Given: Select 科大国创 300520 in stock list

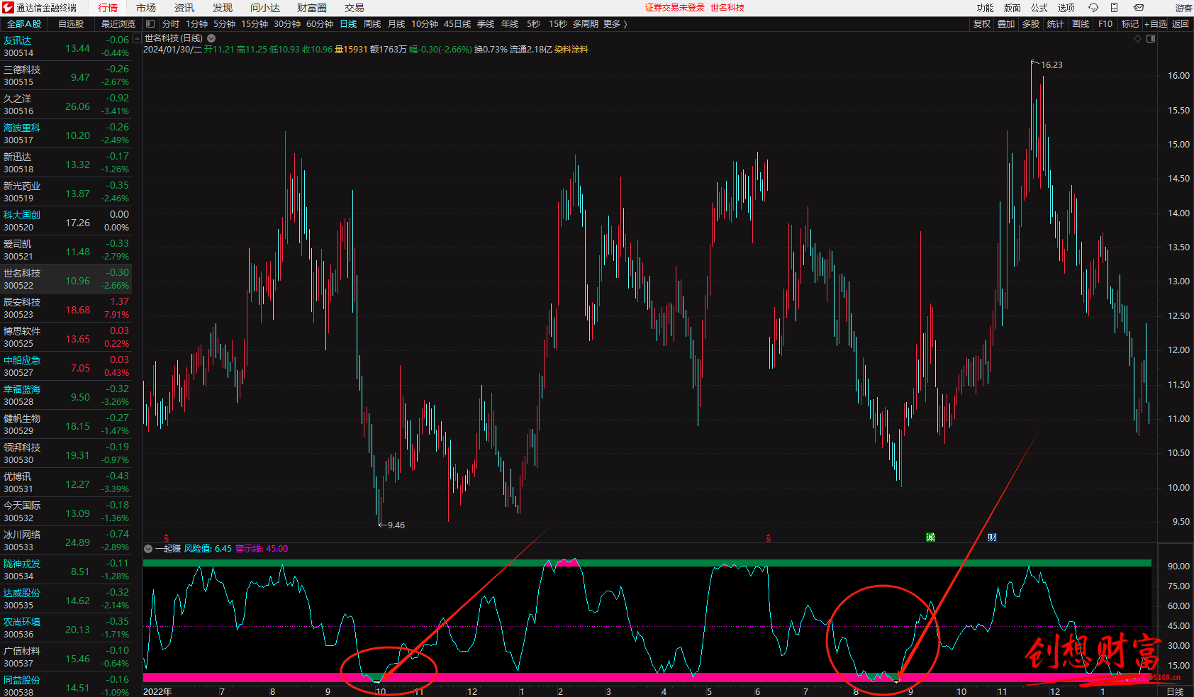Looking at the screenshot, I should [x=66, y=221].
